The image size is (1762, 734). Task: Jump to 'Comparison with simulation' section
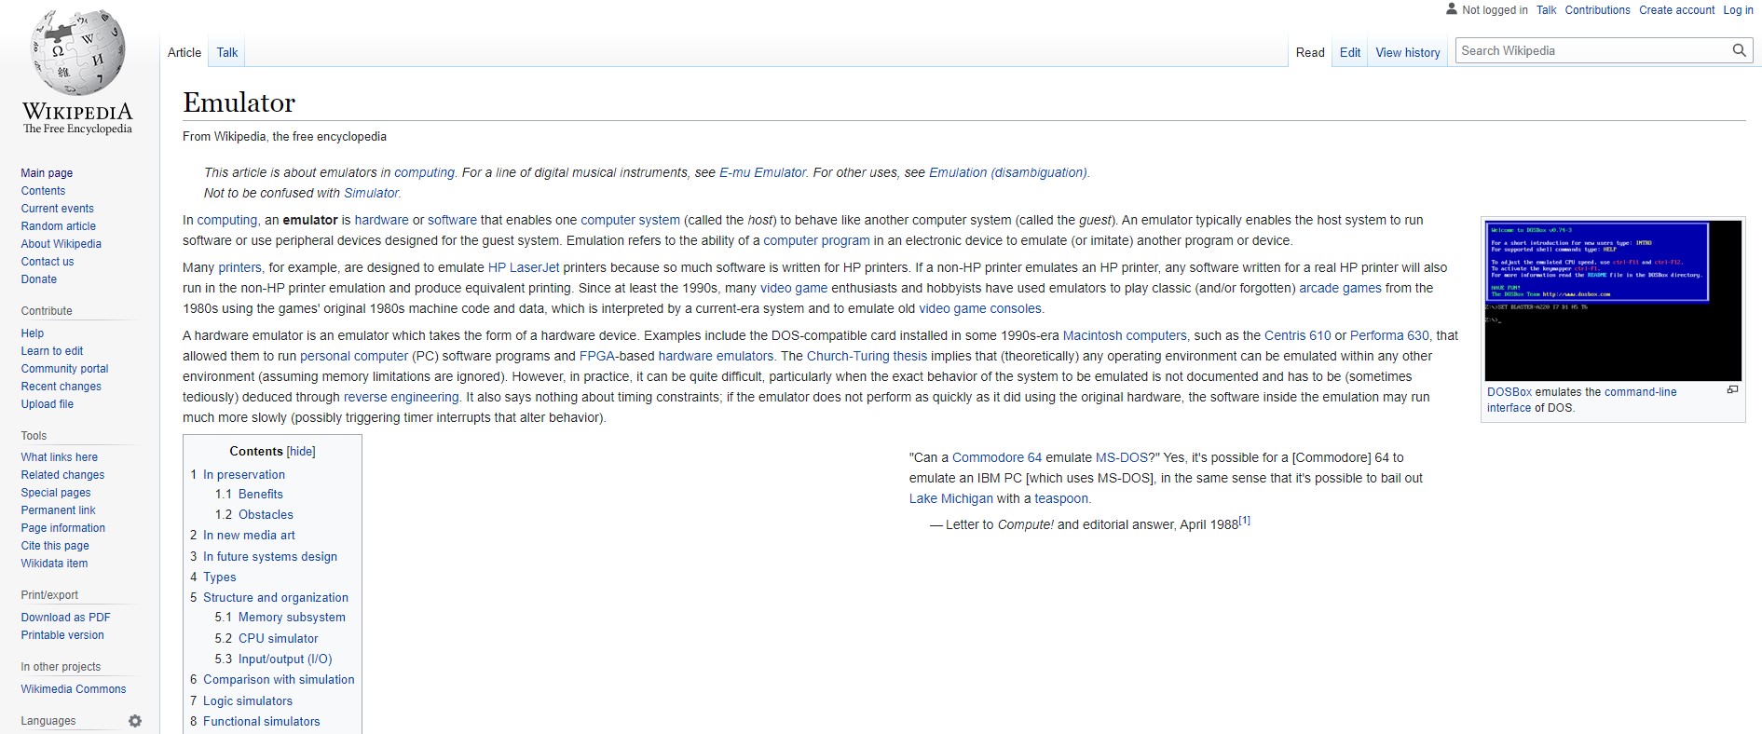point(279,679)
